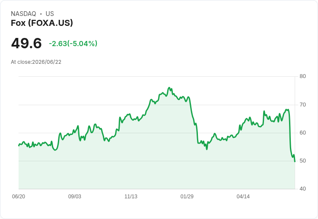
Task: Click the At close:2026/06/22 date text
Action: pos(36,62)
